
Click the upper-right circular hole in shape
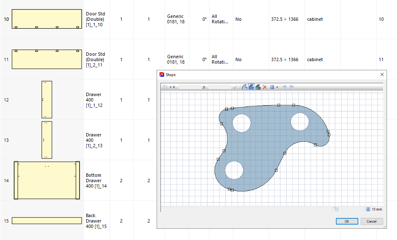pyautogui.click(x=300, y=121)
